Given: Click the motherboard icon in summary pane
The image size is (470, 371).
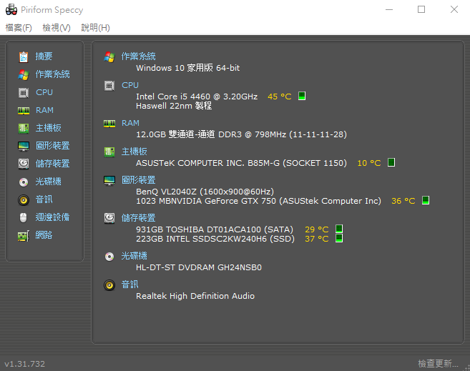Looking at the screenshot, I should (109, 152).
